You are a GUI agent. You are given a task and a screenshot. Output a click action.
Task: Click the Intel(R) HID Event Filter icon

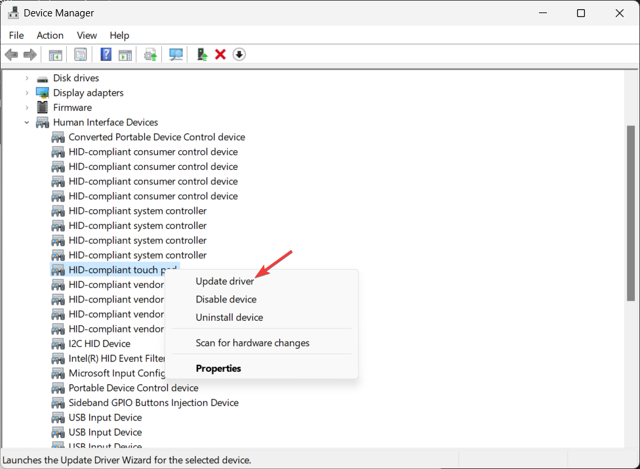58,358
